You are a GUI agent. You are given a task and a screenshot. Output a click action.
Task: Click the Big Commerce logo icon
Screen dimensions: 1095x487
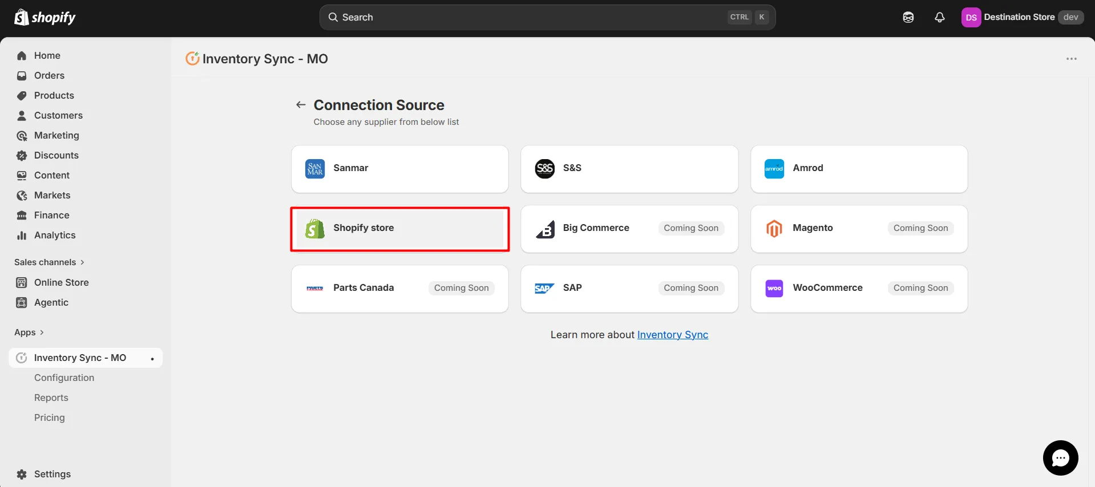[x=545, y=229]
